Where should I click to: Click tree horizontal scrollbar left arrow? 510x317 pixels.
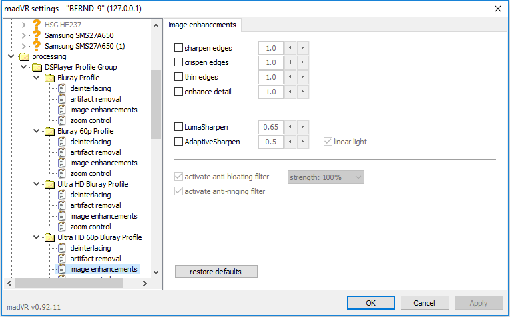[10, 284]
